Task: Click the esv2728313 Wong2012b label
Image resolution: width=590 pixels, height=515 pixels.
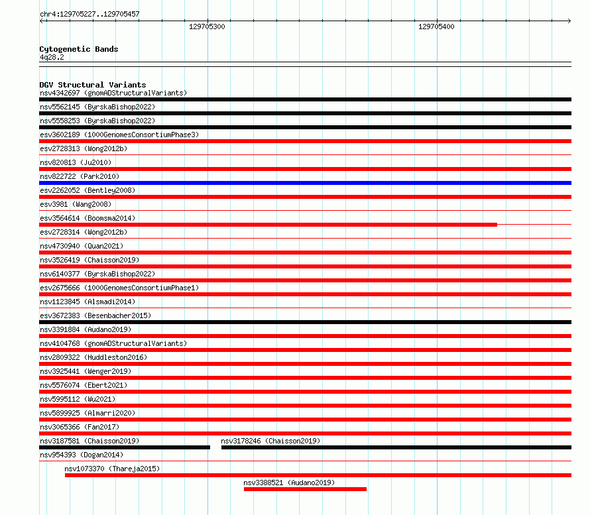Action: tap(84, 148)
